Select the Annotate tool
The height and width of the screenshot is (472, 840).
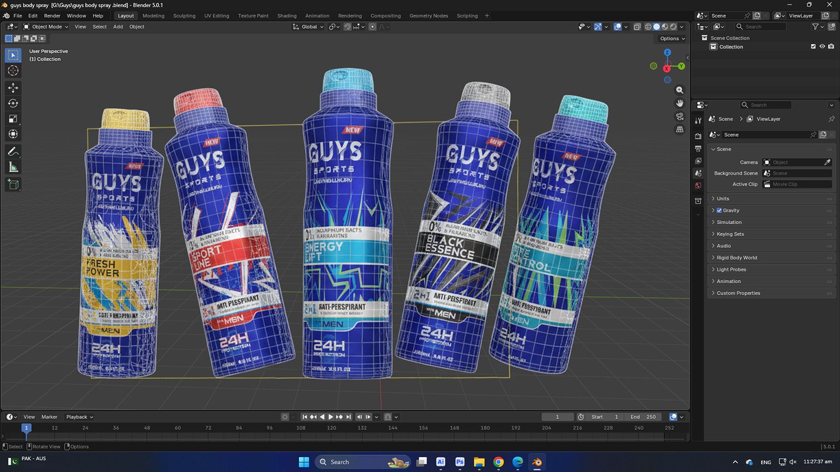pos(13,151)
